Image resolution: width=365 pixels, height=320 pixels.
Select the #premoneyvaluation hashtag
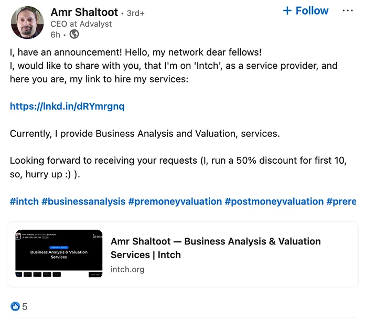[x=175, y=201]
